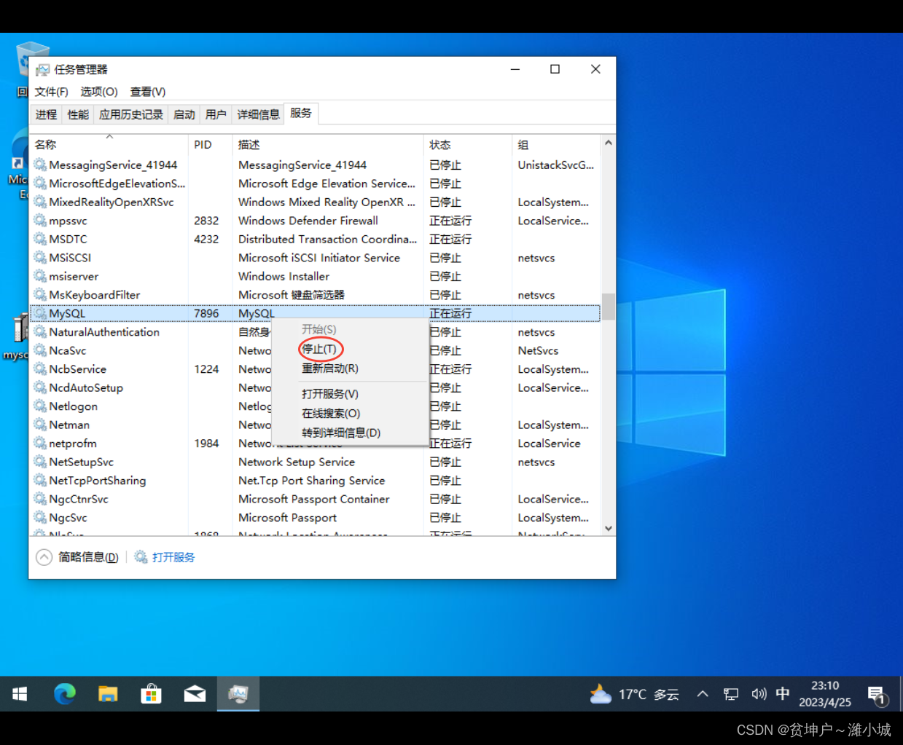Click the gear icon beside msiserver
The width and height of the screenshot is (903, 745).
tap(40, 276)
